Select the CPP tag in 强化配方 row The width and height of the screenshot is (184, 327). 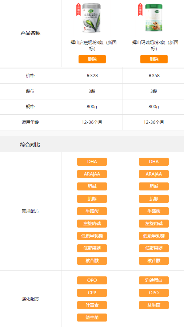(x=92, y=293)
